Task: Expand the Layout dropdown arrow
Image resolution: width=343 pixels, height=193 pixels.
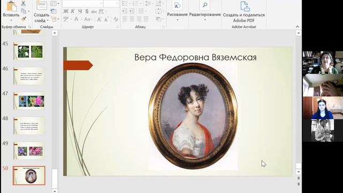Action: point(58,4)
